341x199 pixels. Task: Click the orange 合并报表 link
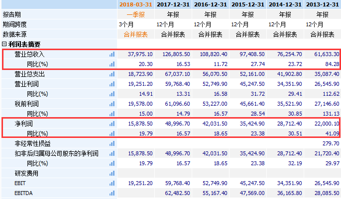[x=136, y=34]
